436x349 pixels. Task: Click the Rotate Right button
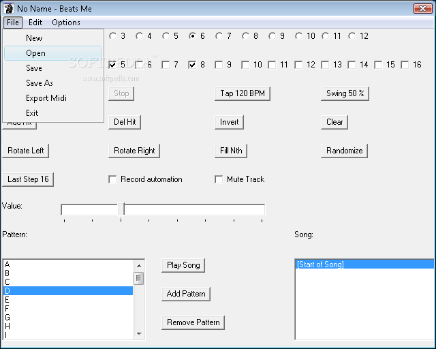[134, 151]
